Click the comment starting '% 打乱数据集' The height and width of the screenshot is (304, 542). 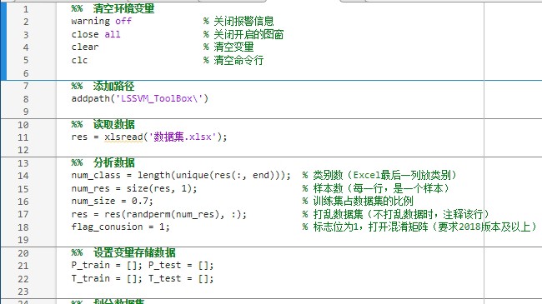point(395,214)
